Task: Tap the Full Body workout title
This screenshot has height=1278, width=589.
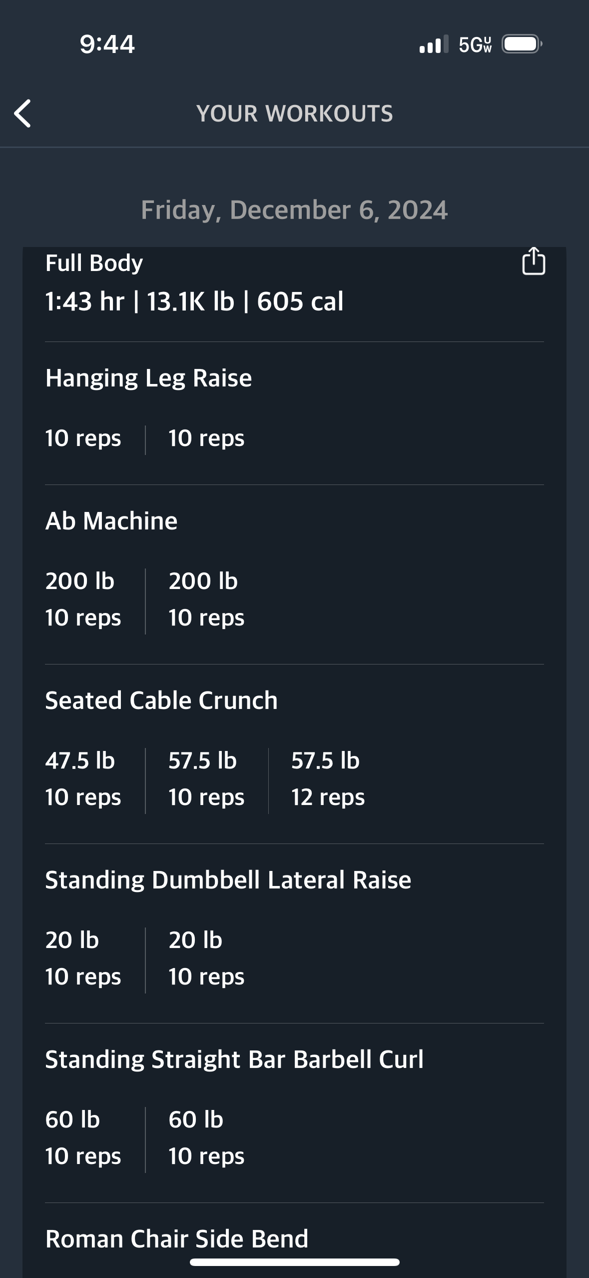Action: pos(94,263)
